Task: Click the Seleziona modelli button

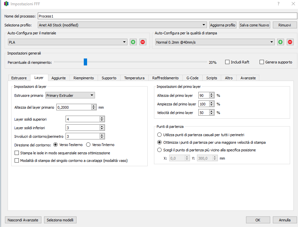Action: coord(60,220)
